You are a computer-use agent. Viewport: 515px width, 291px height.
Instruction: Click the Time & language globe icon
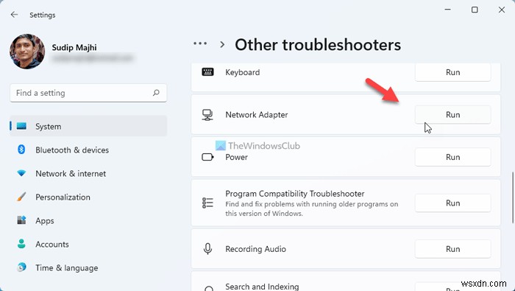[21, 267]
